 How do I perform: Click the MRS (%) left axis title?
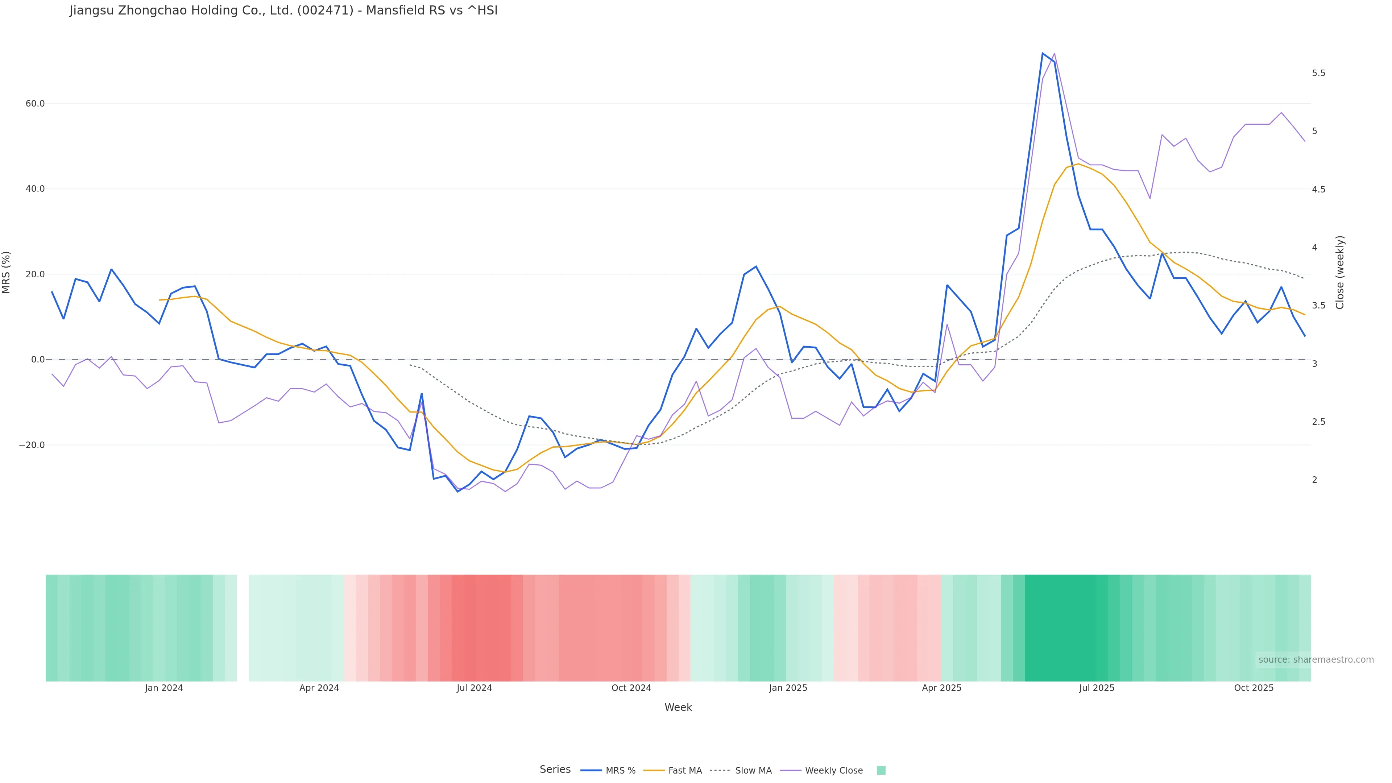(7, 272)
